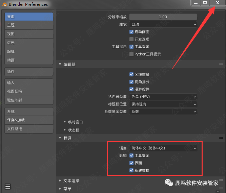Click the grip handle on the 编辑器 panel header

tap(221, 64)
